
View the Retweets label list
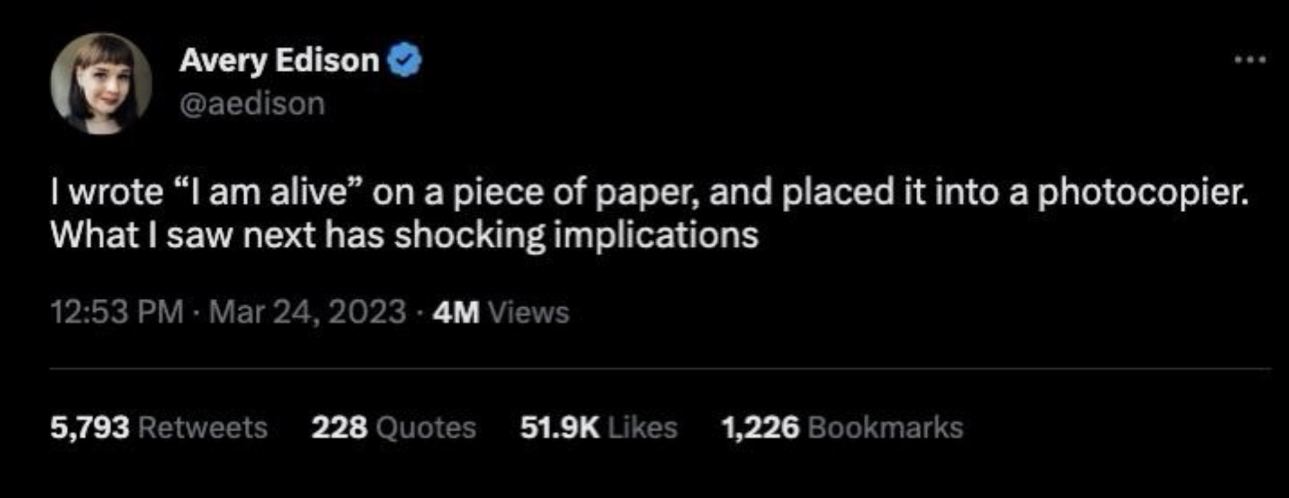pyautogui.click(x=203, y=427)
